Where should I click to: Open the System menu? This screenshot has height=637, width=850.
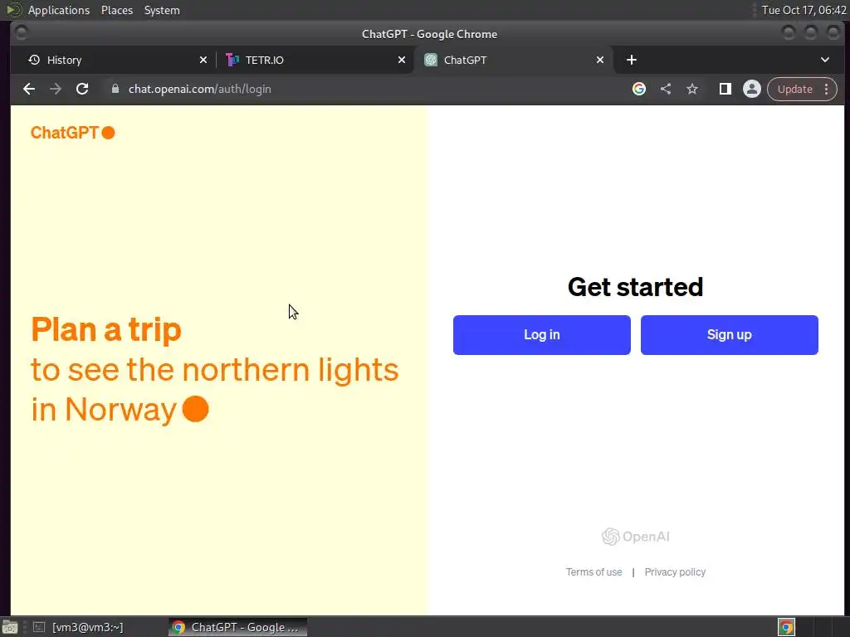coord(162,10)
